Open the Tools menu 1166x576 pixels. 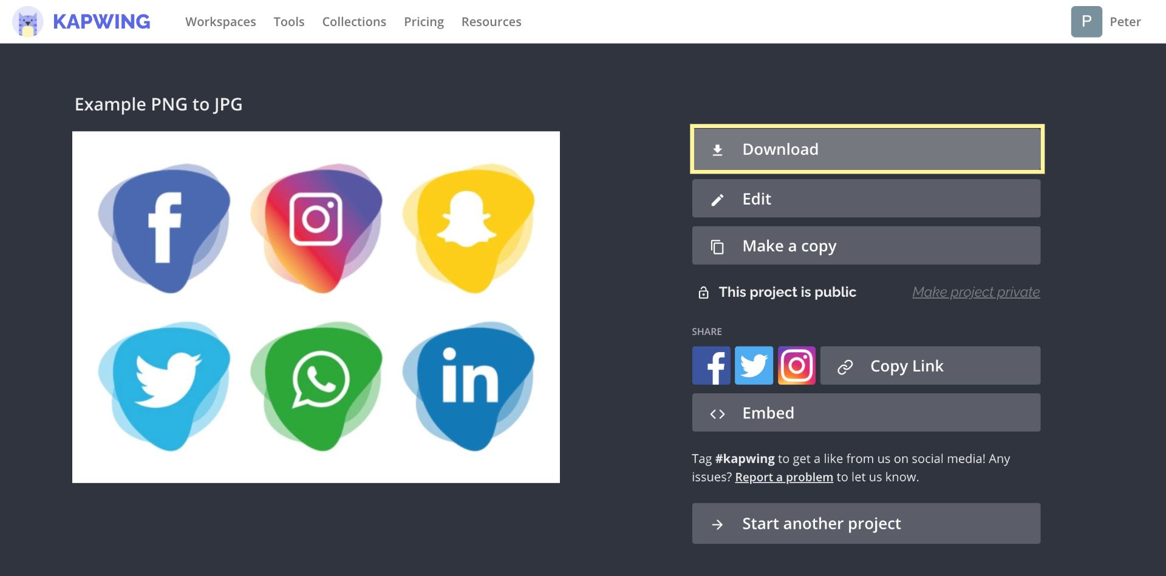point(288,22)
